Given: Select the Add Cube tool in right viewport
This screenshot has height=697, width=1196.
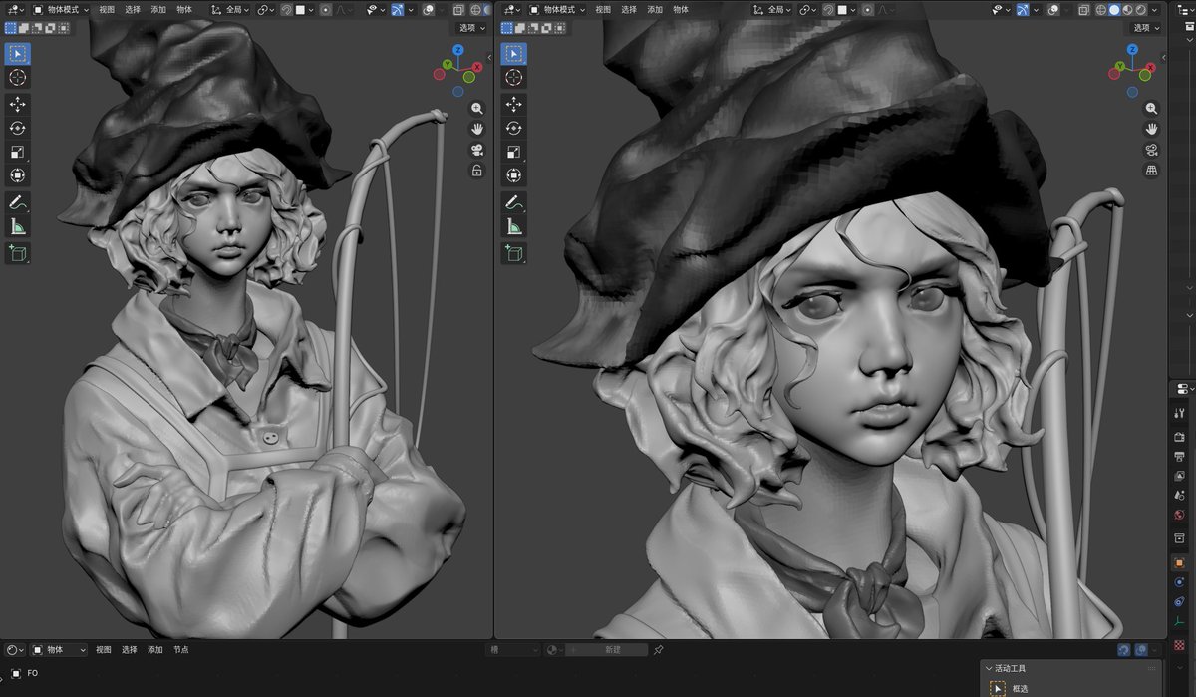Looking at the screenshot, I should [513, 254].
